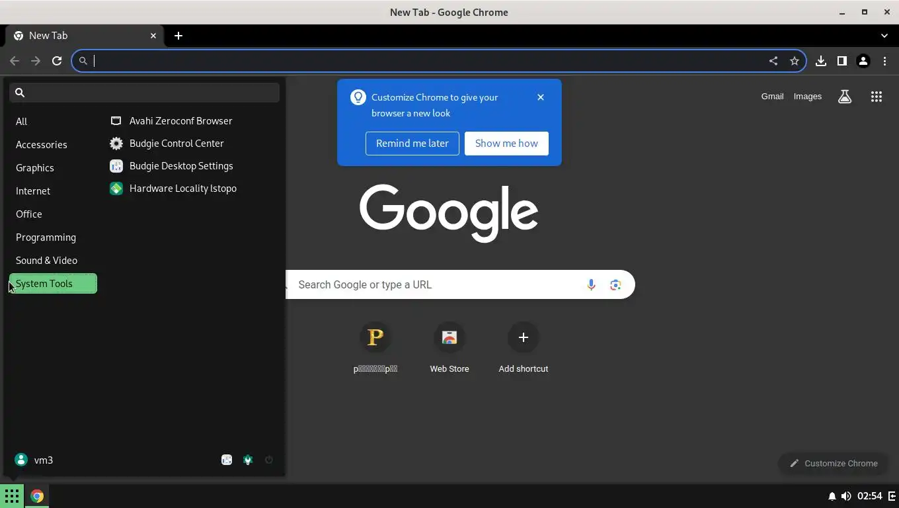
Task: Reload the page with the refresh icon
Action: [57, 61]
